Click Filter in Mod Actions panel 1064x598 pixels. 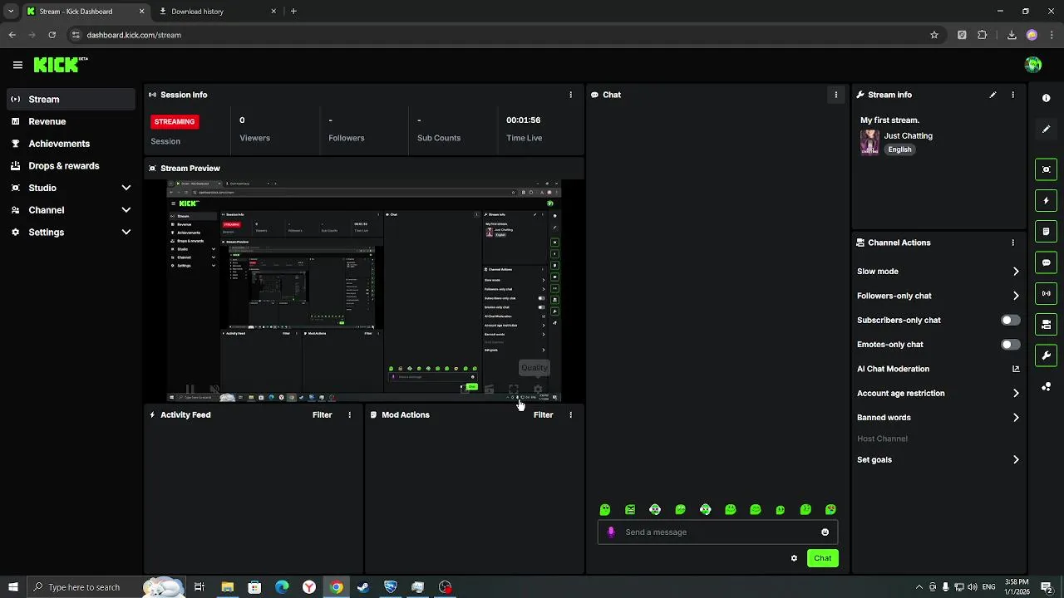click(x=543, y=414)
